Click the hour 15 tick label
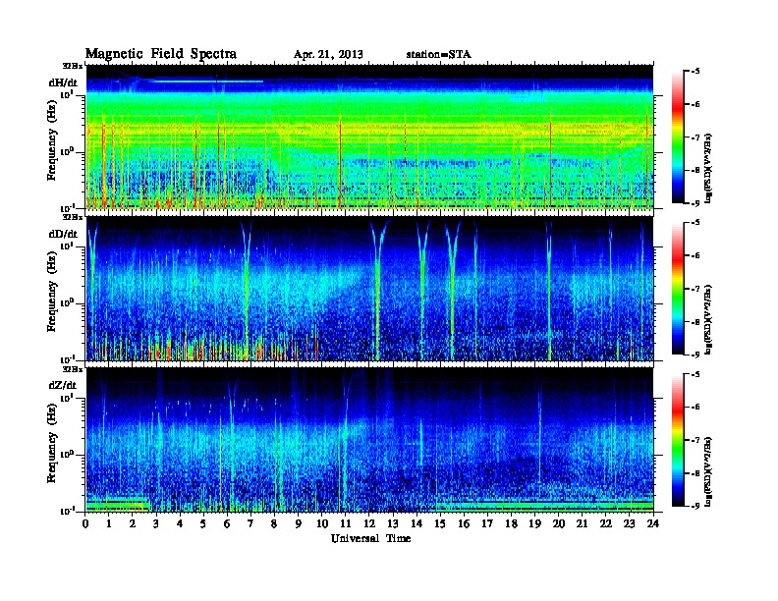Screen dimensions: 778x601 click(x=441, y=523)
